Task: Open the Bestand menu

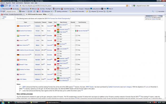Action: tap(3, 3)
